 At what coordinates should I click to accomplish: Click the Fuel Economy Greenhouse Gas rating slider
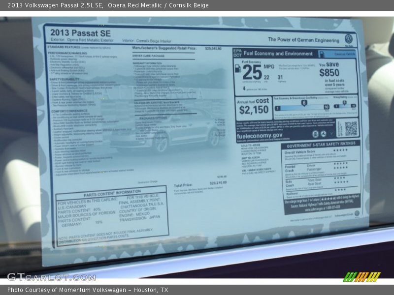[x=301, y=105]
